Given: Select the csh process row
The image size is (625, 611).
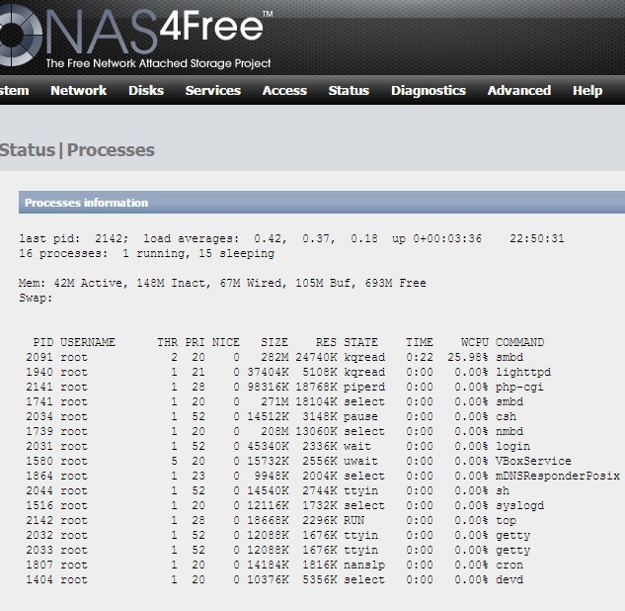Looking at the screenshot, I should tap(272, 416).
